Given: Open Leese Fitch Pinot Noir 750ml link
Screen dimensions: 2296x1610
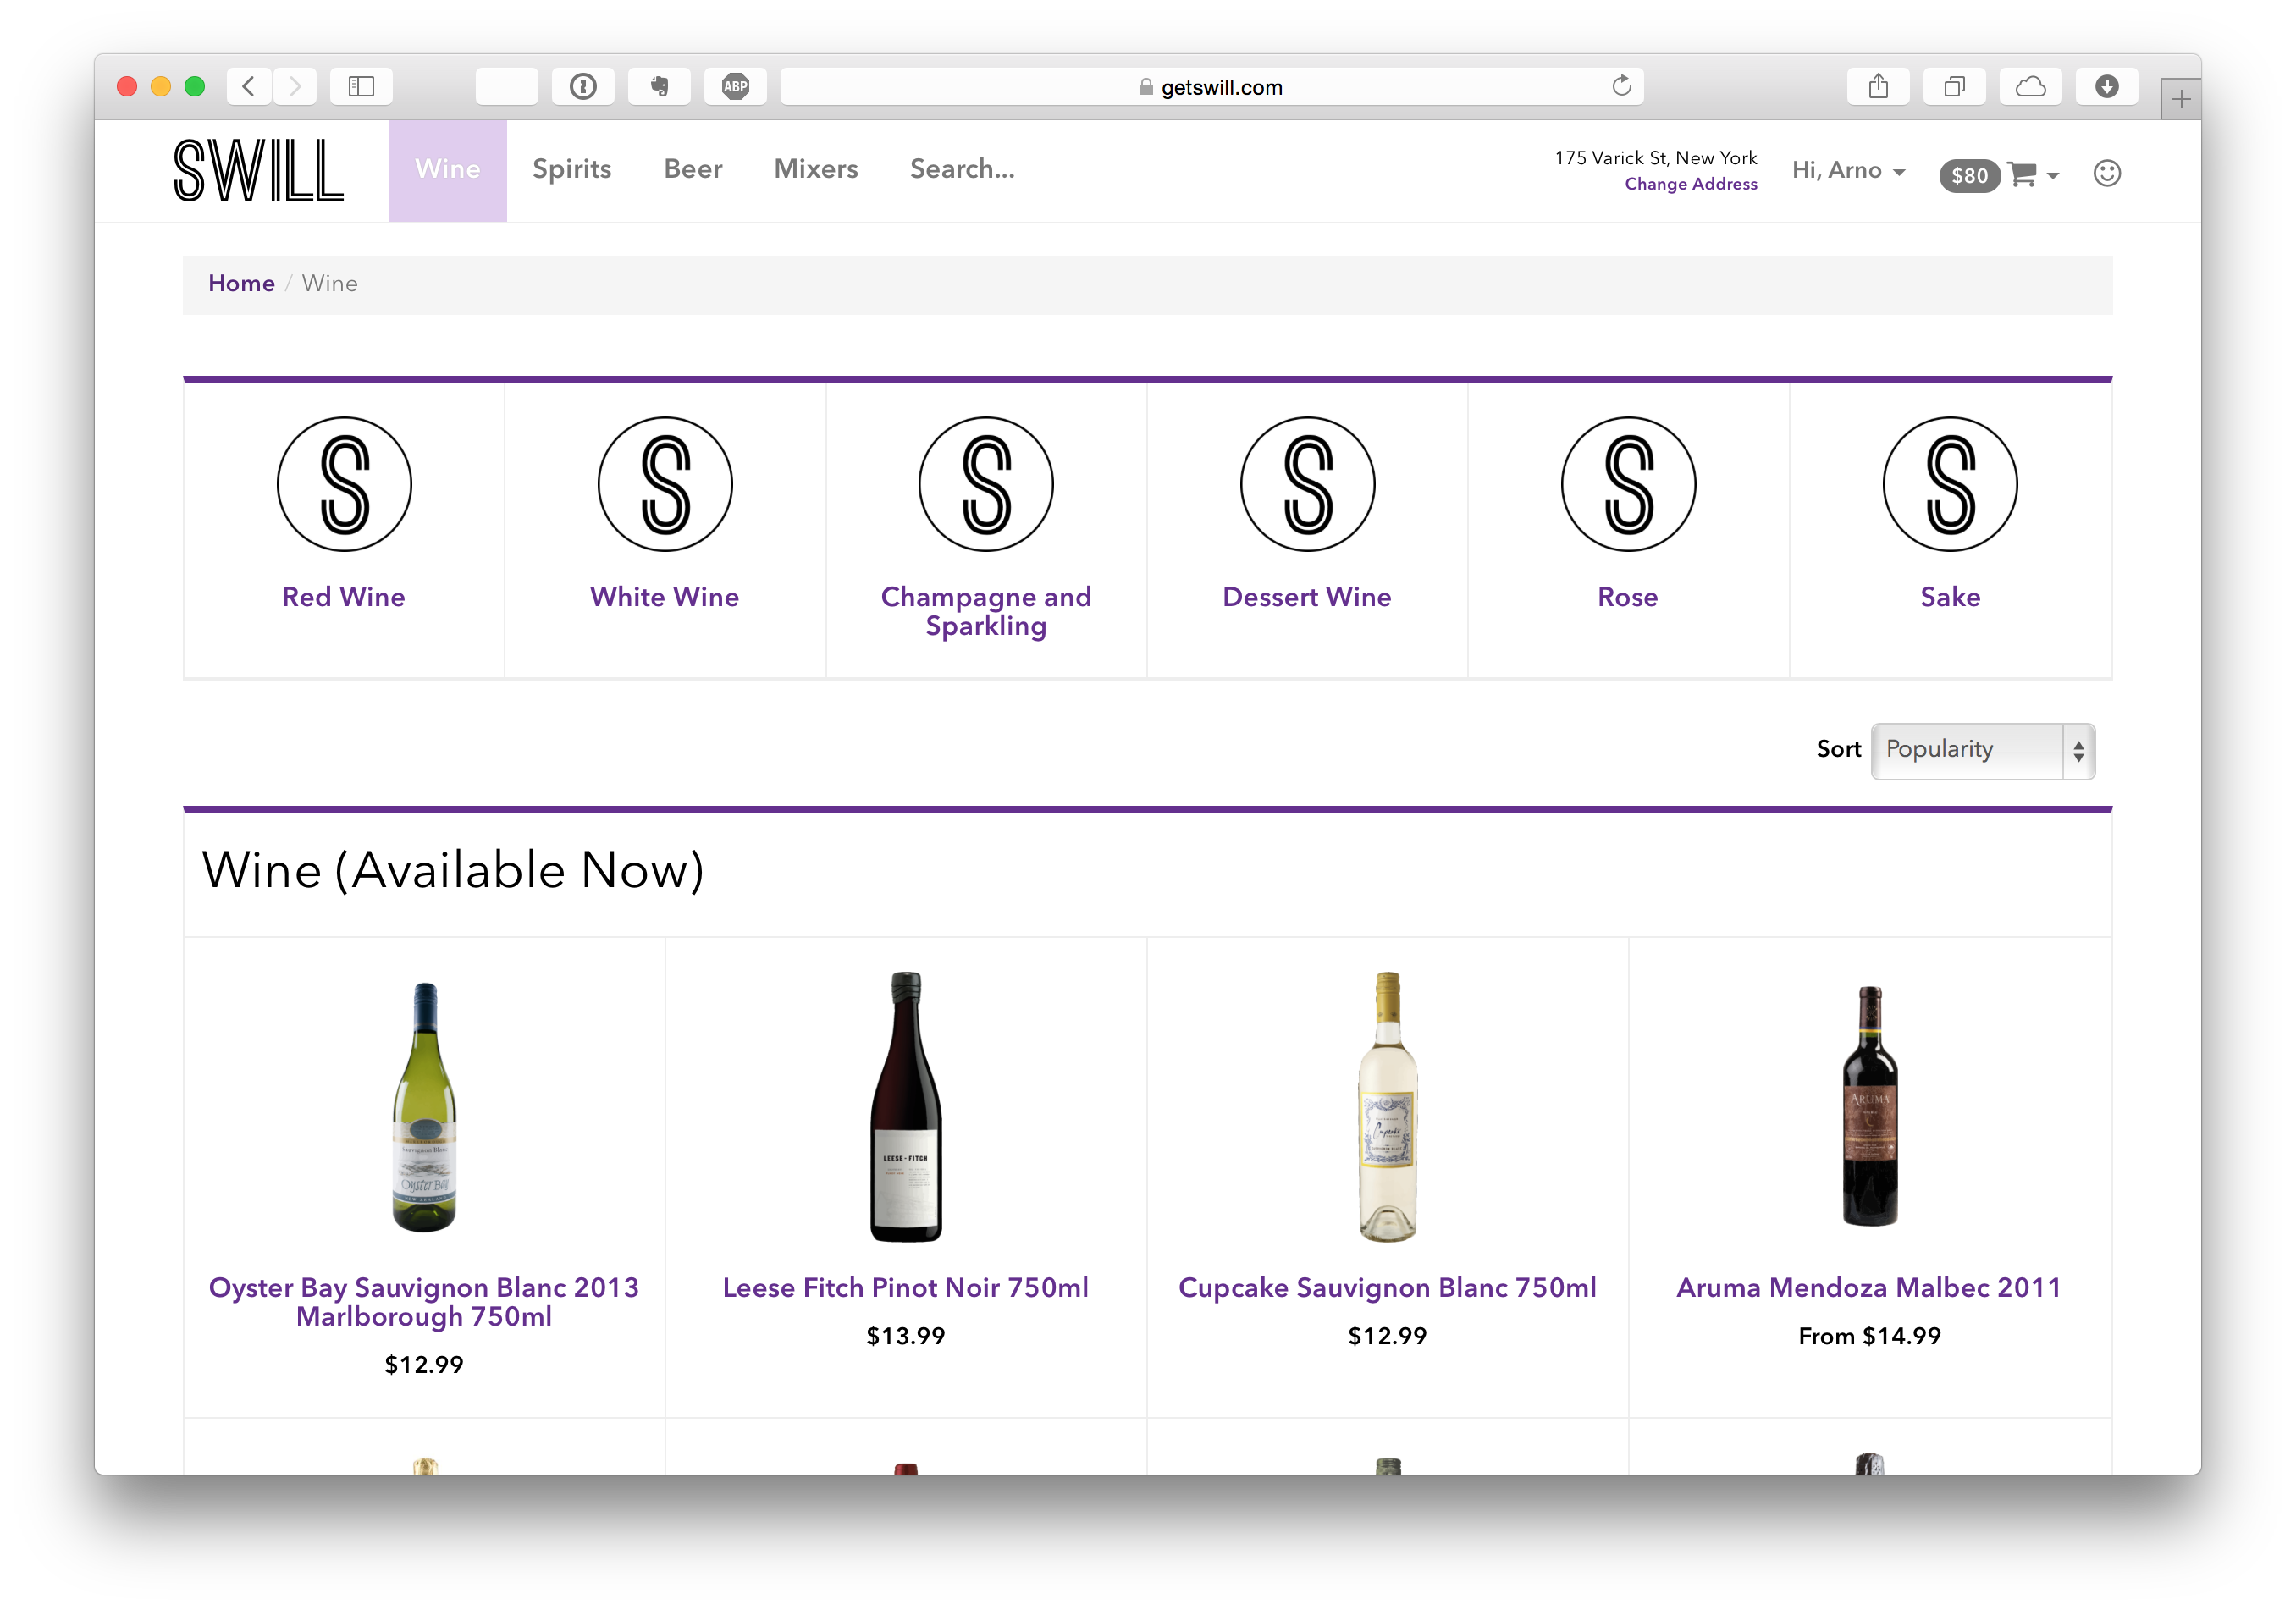Looking at the screenshot, I should tap(906, 1288).
